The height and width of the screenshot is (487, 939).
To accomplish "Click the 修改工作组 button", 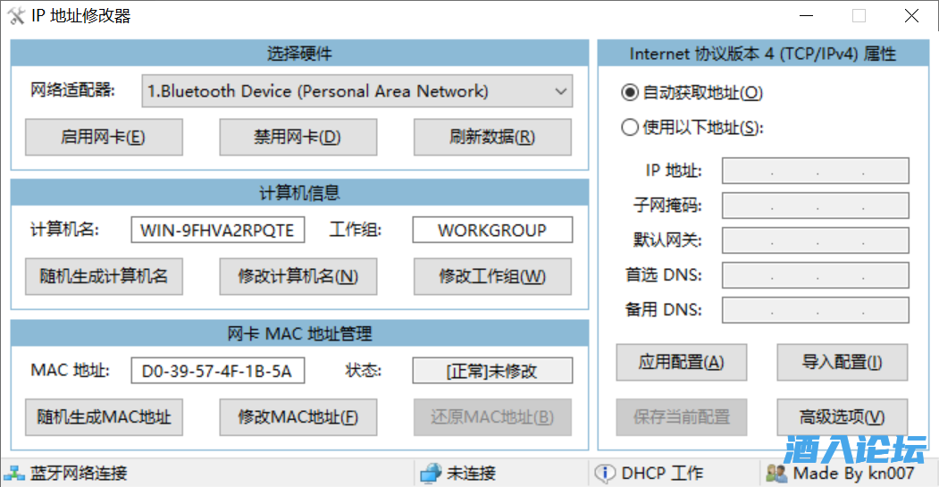I will pyautogui.click(x=492, y=276).
